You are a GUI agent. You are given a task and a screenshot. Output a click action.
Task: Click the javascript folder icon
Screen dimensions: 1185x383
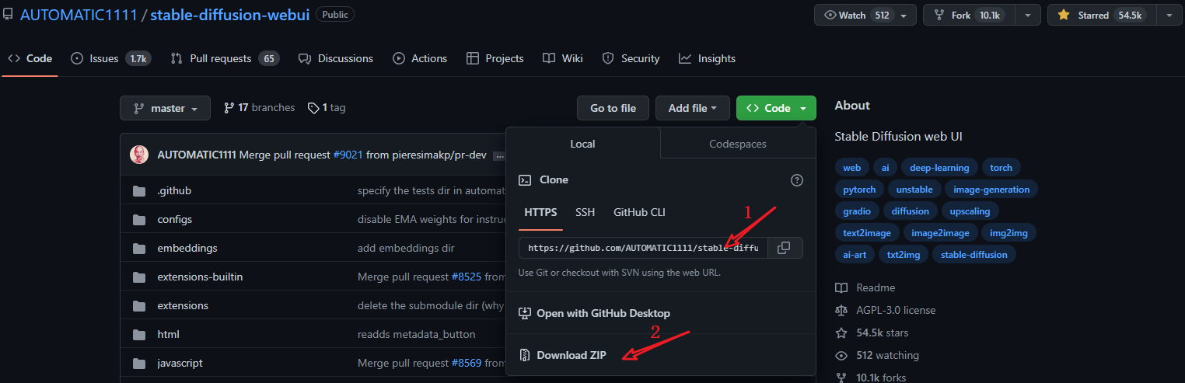(x=139, y=364)
